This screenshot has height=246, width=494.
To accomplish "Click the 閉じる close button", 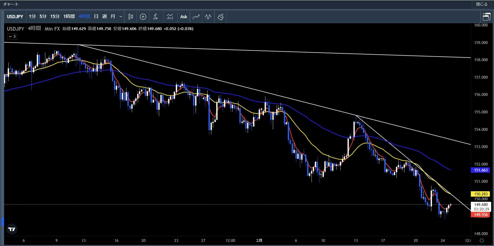I will coord(482,4).
